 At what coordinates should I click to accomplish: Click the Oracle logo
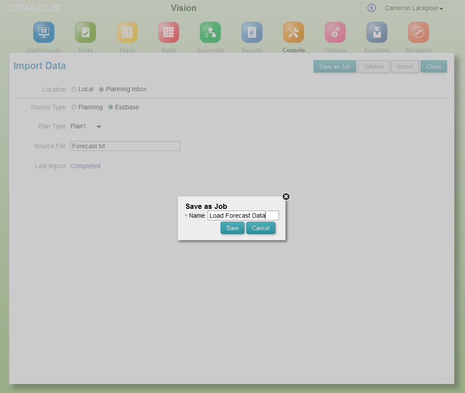35,8
